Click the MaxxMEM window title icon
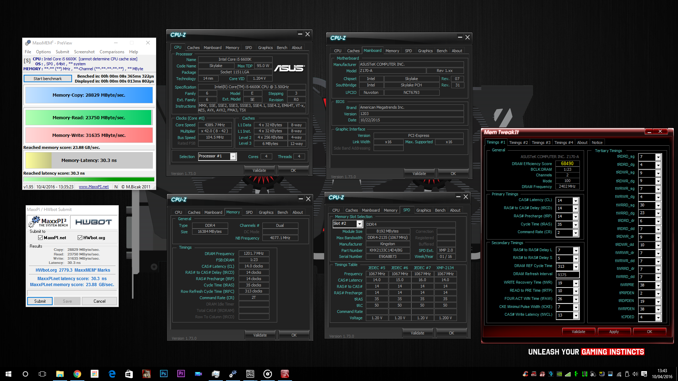Screen dimensions: 678x381 click(28, 43)
